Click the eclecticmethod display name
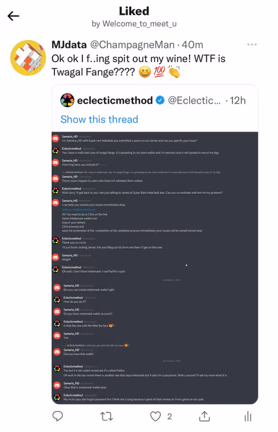Image resolution: width=278 pixels, height=432 pixels. [x=115, y=100]
